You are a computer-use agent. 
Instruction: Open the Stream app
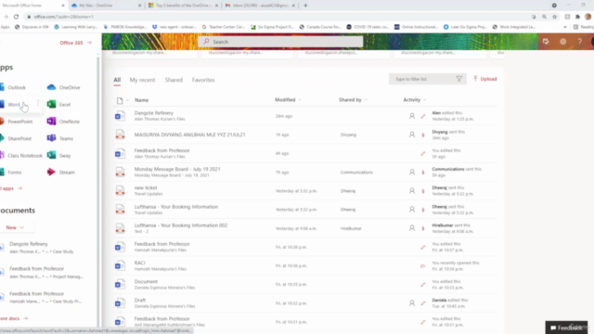click(x=60, y=173)
